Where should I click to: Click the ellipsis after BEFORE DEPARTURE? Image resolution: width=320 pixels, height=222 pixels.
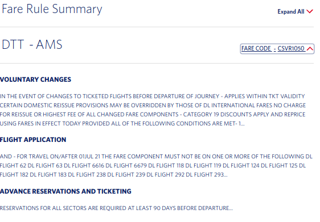click(x=231, y=208)
